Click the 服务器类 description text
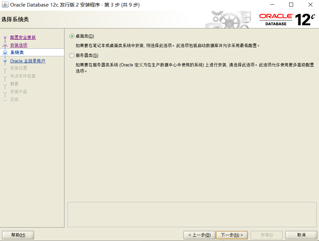The image size is (319, 241). point(195,68)
